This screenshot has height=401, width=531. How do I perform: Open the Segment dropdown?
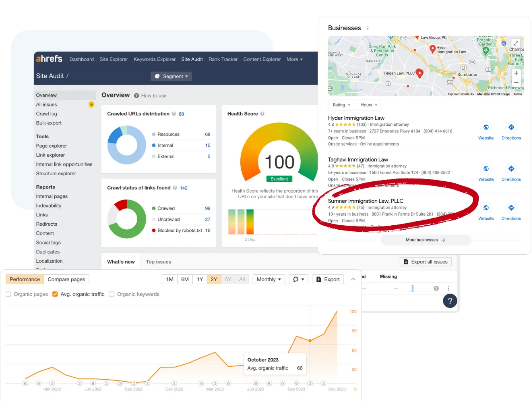point(171,76)
